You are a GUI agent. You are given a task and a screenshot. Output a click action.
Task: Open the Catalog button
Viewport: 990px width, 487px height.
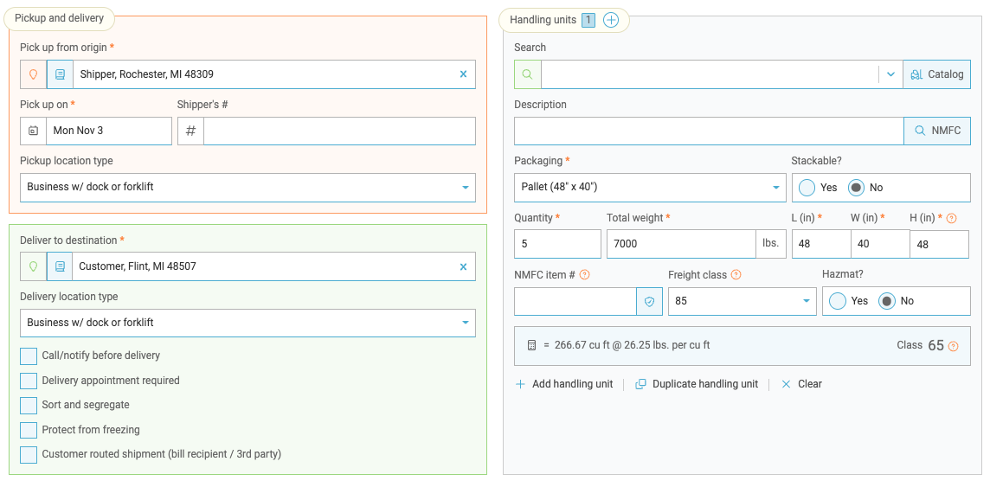(936, 74)
